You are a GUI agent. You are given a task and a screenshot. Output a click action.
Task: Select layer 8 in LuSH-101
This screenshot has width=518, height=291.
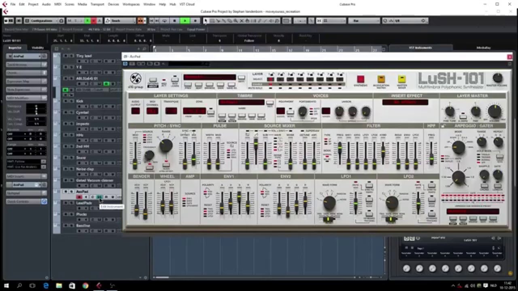point(340,79)
